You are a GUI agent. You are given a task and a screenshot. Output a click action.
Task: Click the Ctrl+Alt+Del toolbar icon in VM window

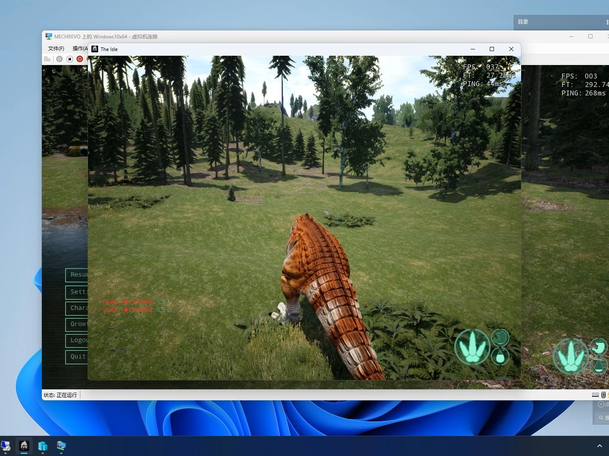pyautogui.click(x=47, y=59)
